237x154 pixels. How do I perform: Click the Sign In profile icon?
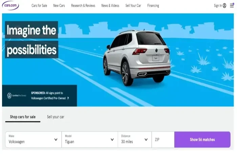224,6
